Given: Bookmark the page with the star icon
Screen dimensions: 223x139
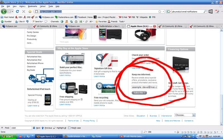Looking at the screenshot, I should click(x=160, y=11).
